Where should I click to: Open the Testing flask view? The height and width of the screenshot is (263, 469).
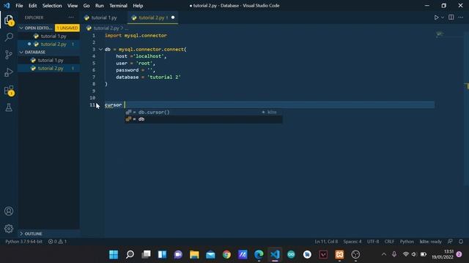pos(9,107)
